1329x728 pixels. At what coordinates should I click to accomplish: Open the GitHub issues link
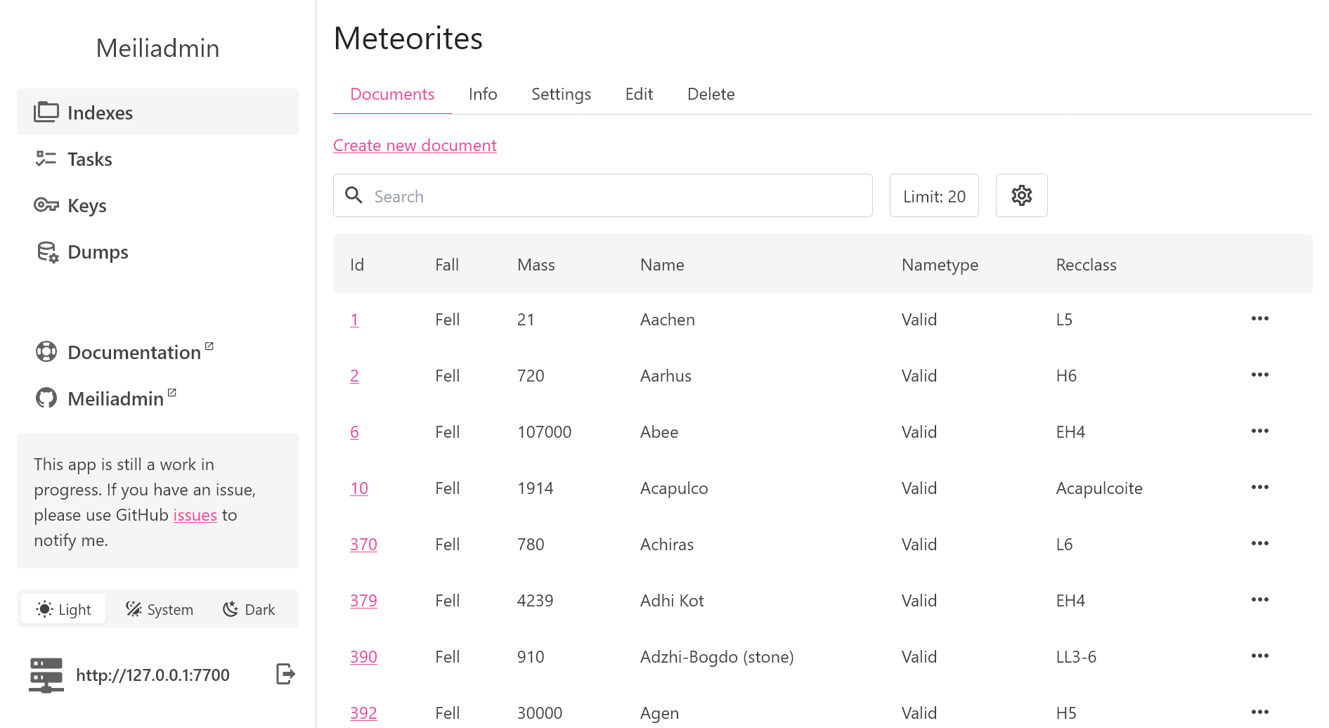pyautogui.click(x=195, y=514)
